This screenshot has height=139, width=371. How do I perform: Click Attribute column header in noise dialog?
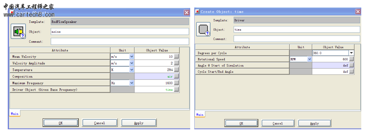(60, 50)
